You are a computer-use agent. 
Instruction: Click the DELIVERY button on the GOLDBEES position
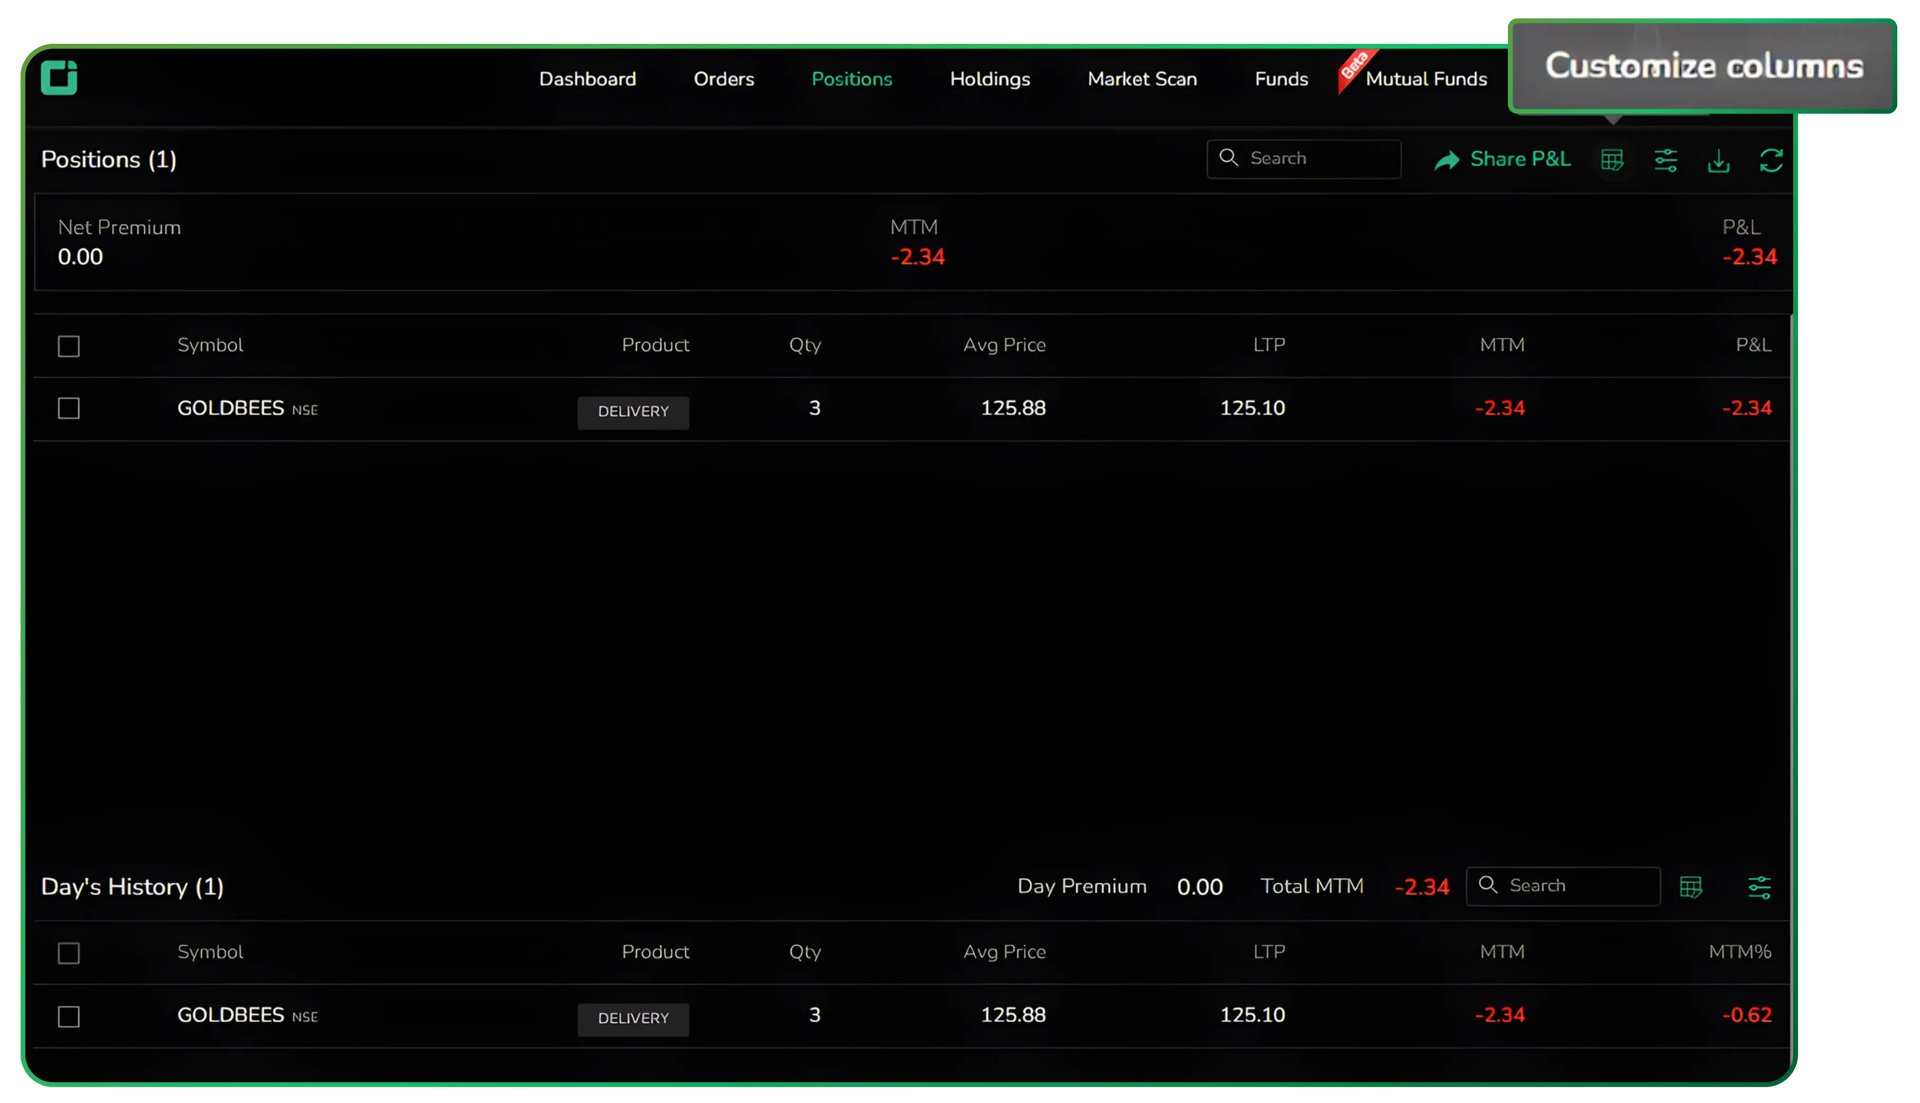tap(632, 412)
